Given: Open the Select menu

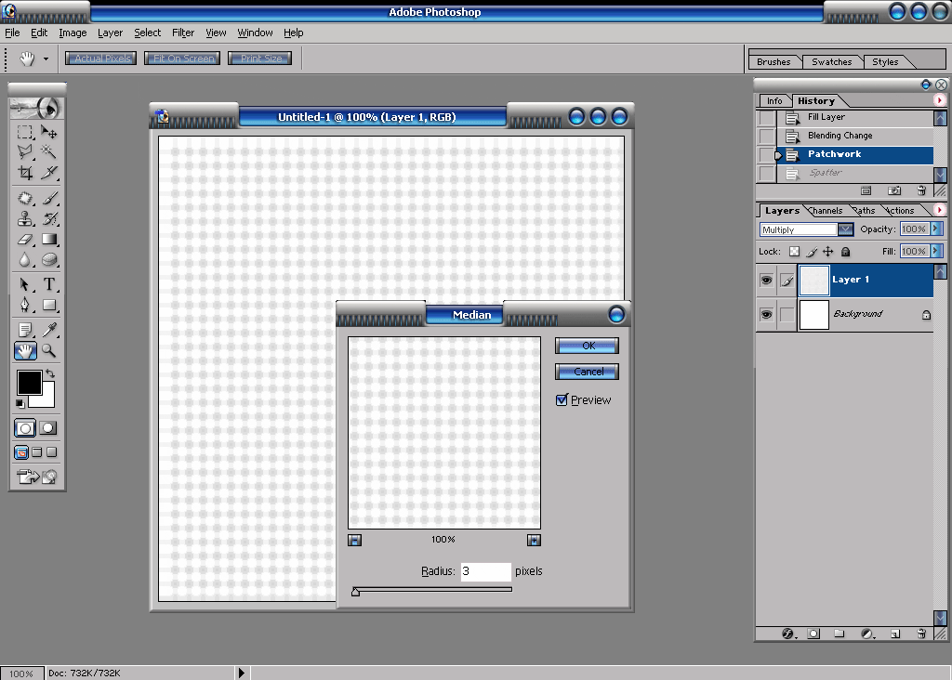Looking at the screenshot, I should point(148,33).
